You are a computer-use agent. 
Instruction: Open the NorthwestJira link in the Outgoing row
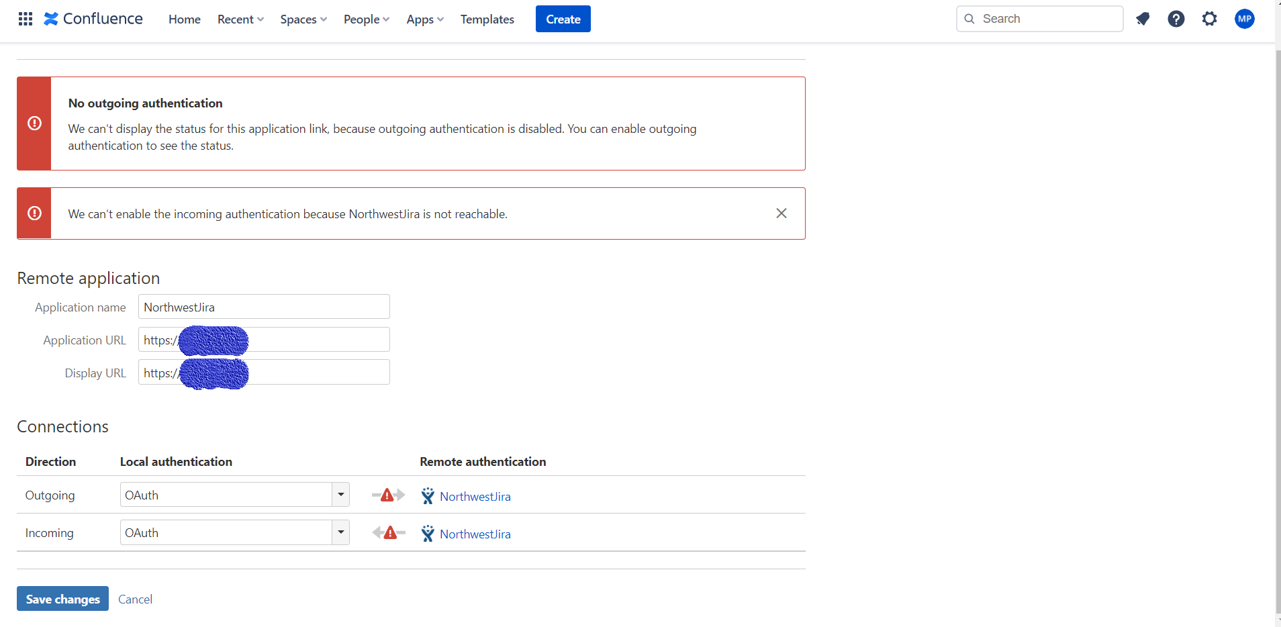475,497
